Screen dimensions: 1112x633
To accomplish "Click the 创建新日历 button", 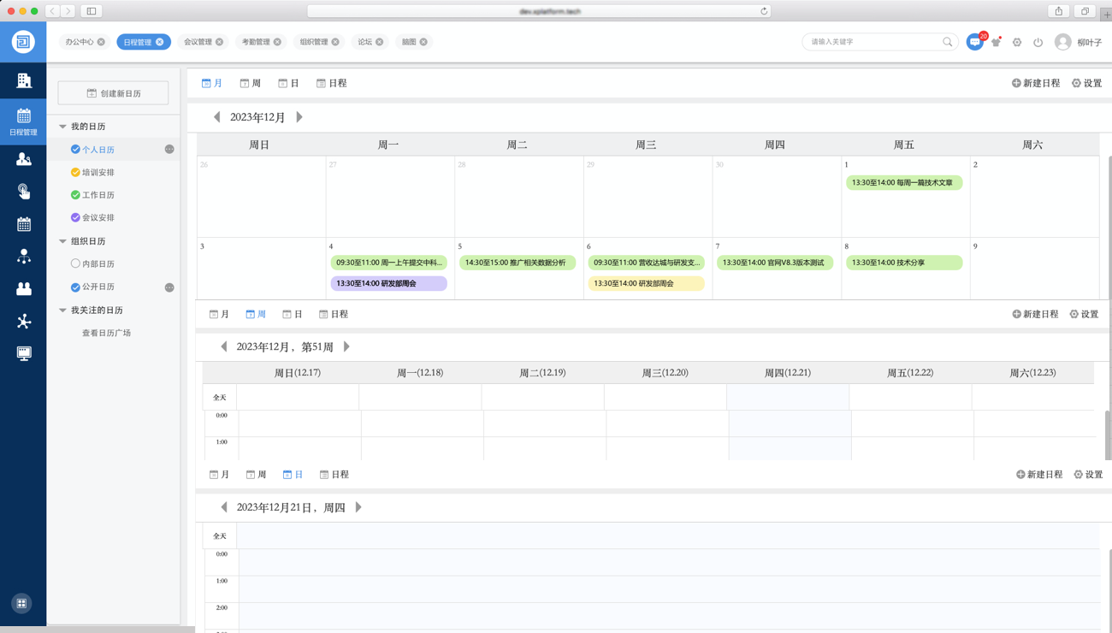I will click(x=113, y=93).
